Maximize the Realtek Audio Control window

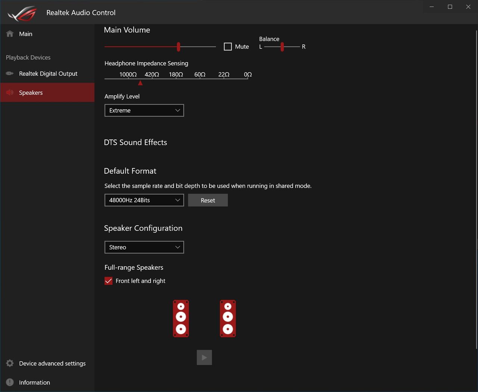450,7
